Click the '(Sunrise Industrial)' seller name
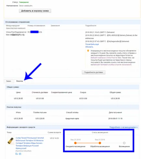The height and width of the screenshot is (159, 141). pyautogui.click(x=23, y=151)
